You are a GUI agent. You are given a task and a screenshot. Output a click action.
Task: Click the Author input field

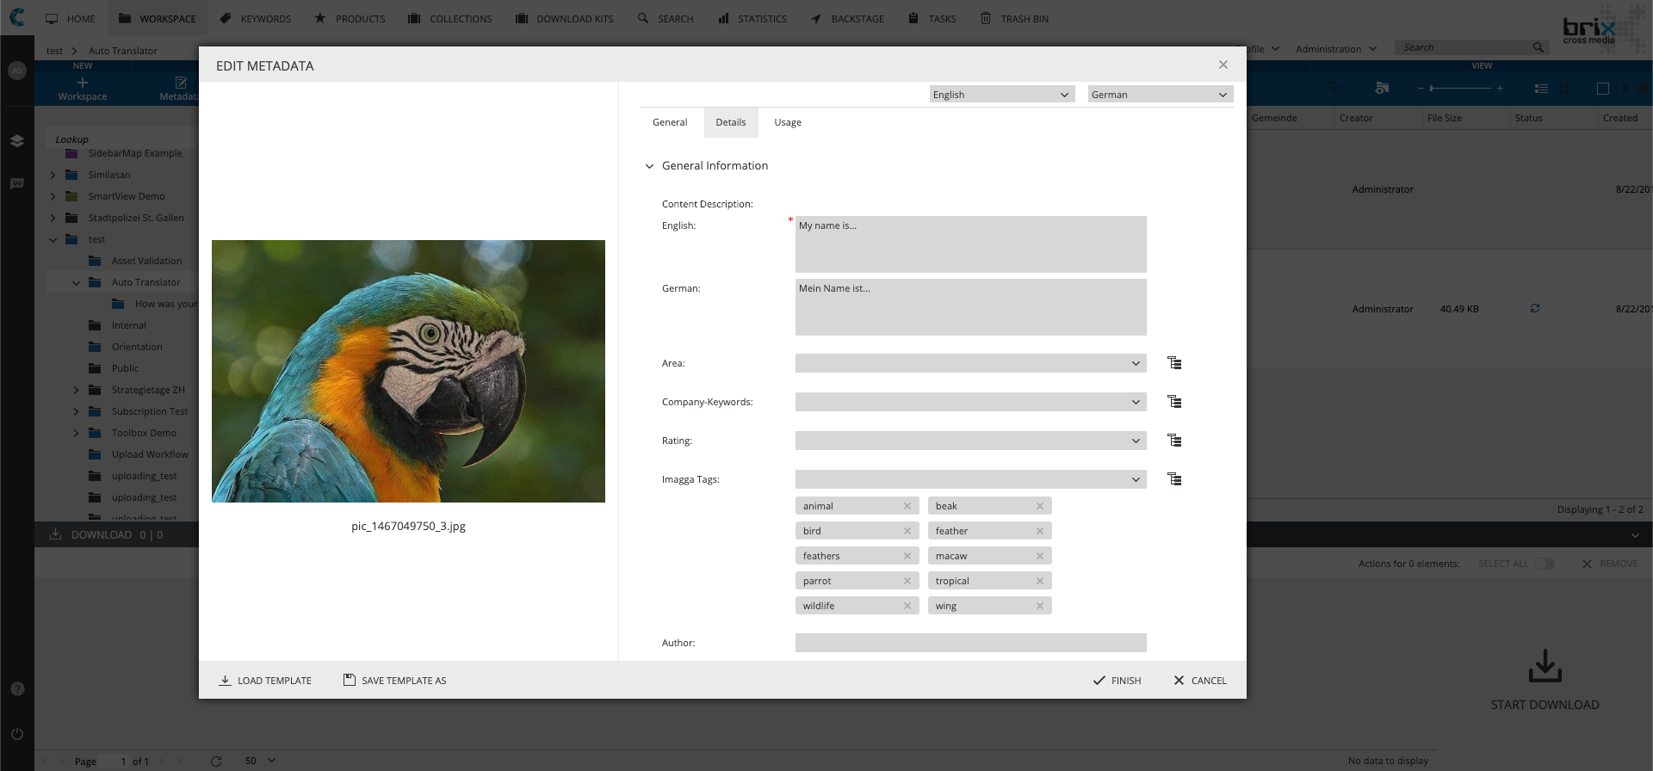point(970,643)
